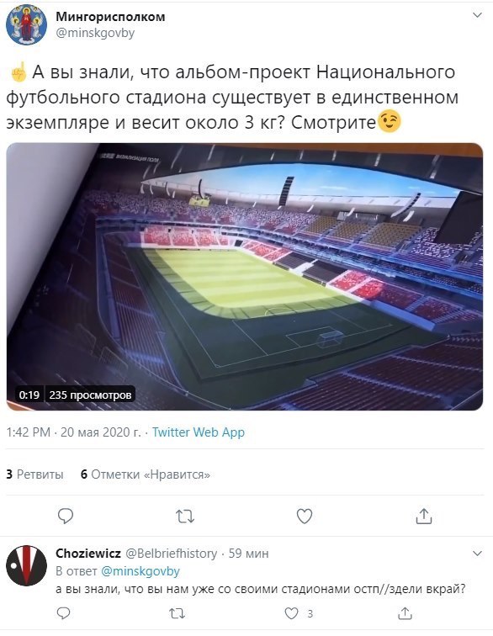This screenshot has height=636, width=493.
Task: Expand the main tweet options chevron
Action: coord(478,15)
